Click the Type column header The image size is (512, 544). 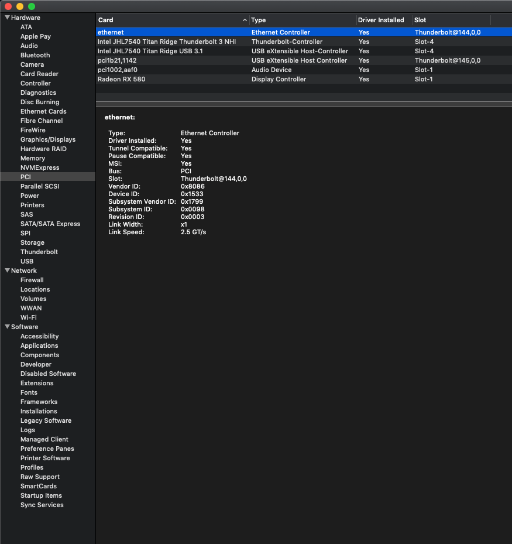(x=302, y=20)
